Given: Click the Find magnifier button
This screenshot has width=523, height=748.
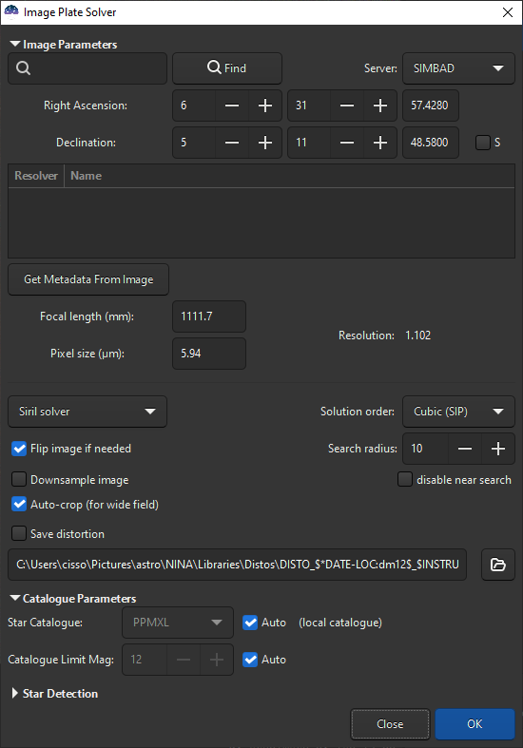Looking at the screenshot, I should tap(227, 68).
